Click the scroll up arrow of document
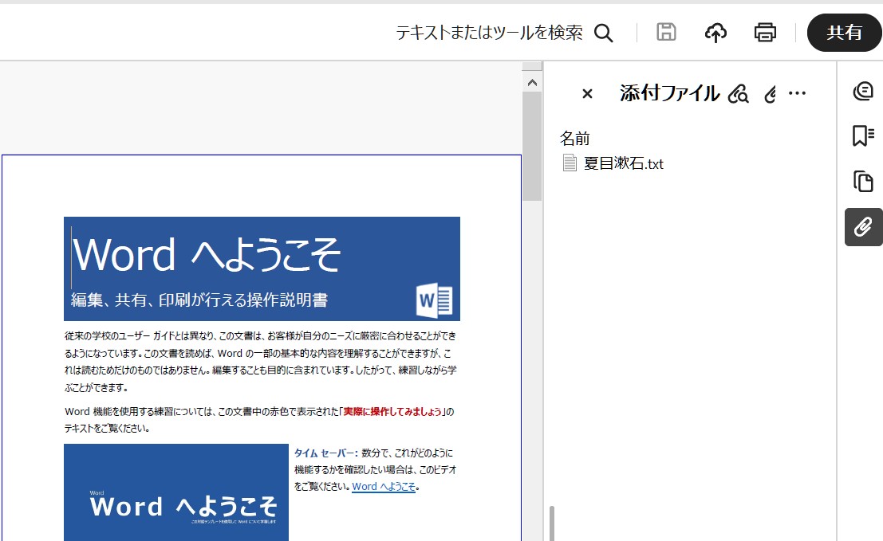The image size is (883, 541). click(532, 83)
